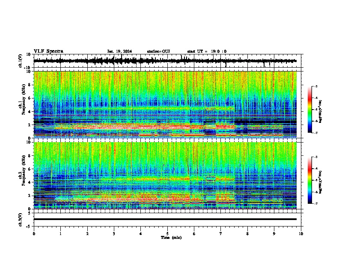Click the '2' kHz tick on ch.1 spectrogram
The width and height of the screenshot is (339, 262).
30,125
